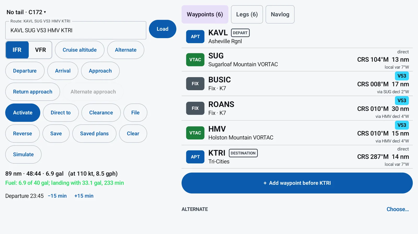Open the Return approach picker
Screen dimensions: 418x234
click(33, 92)
